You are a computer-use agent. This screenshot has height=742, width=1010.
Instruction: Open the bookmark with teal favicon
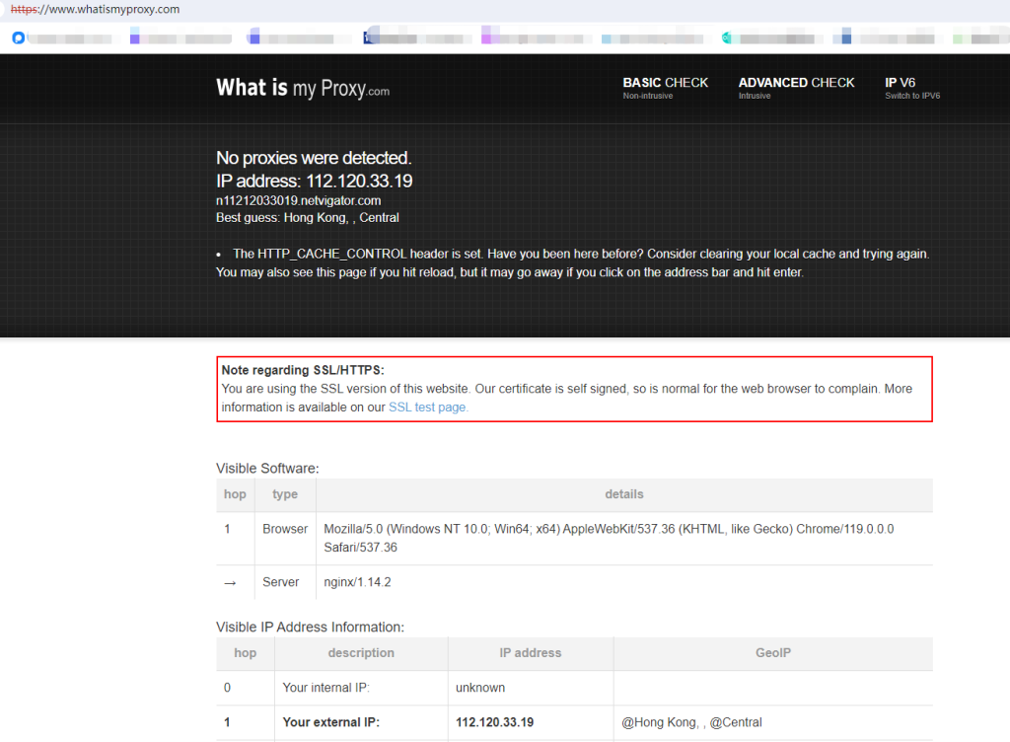(727, 38)
